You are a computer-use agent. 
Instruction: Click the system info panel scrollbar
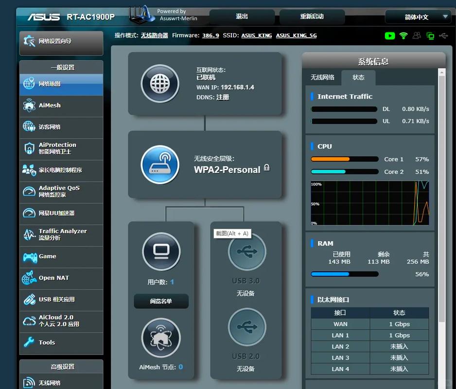(x=442, y=198)
